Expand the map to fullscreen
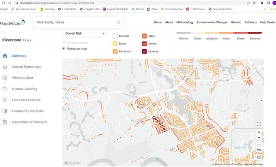Viewport: 276px width, 167px height. (259, 124)
